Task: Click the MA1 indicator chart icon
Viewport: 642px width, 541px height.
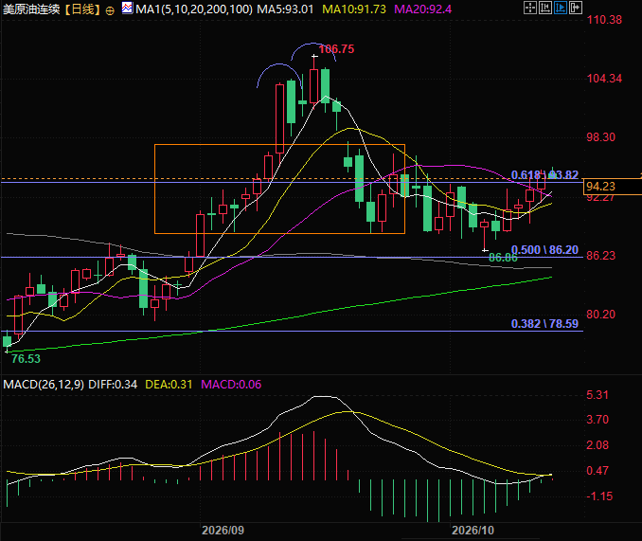Action: [x=127, y=9]
